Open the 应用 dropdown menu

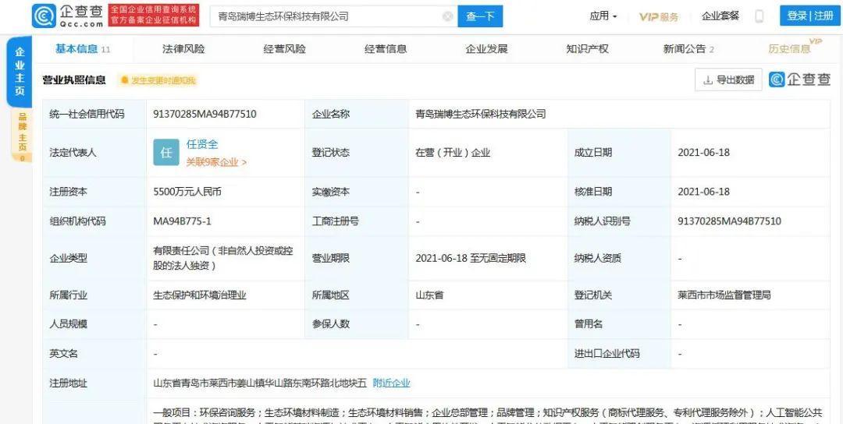tap(603, 16)
